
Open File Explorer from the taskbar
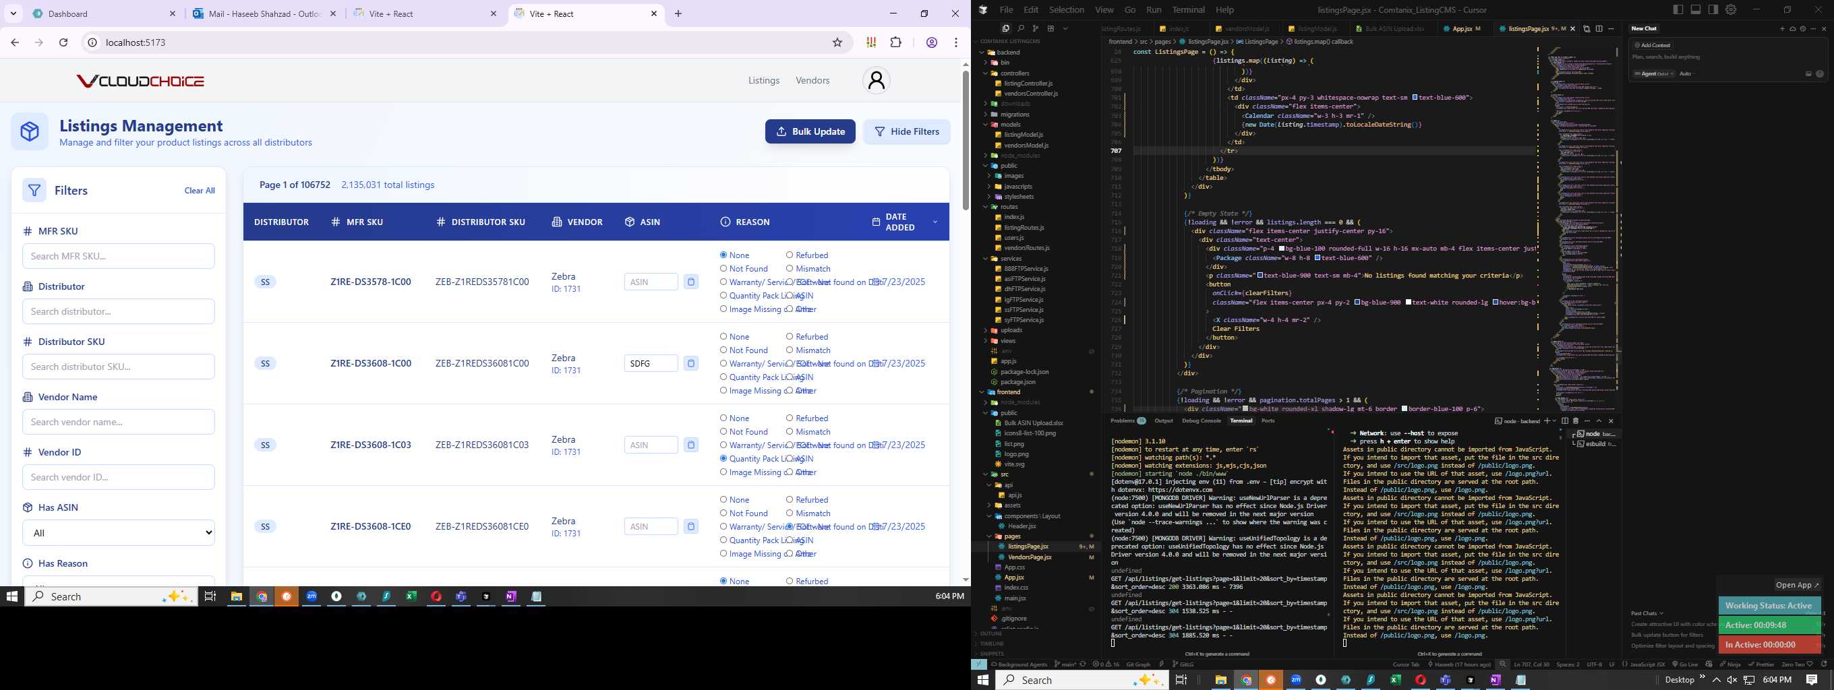237,597
